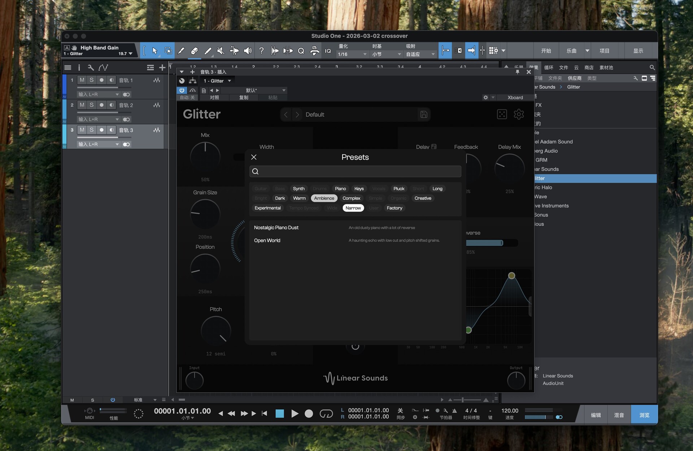Click the random preset dice icon
The image size is (693, 451).
coord(502,114)
